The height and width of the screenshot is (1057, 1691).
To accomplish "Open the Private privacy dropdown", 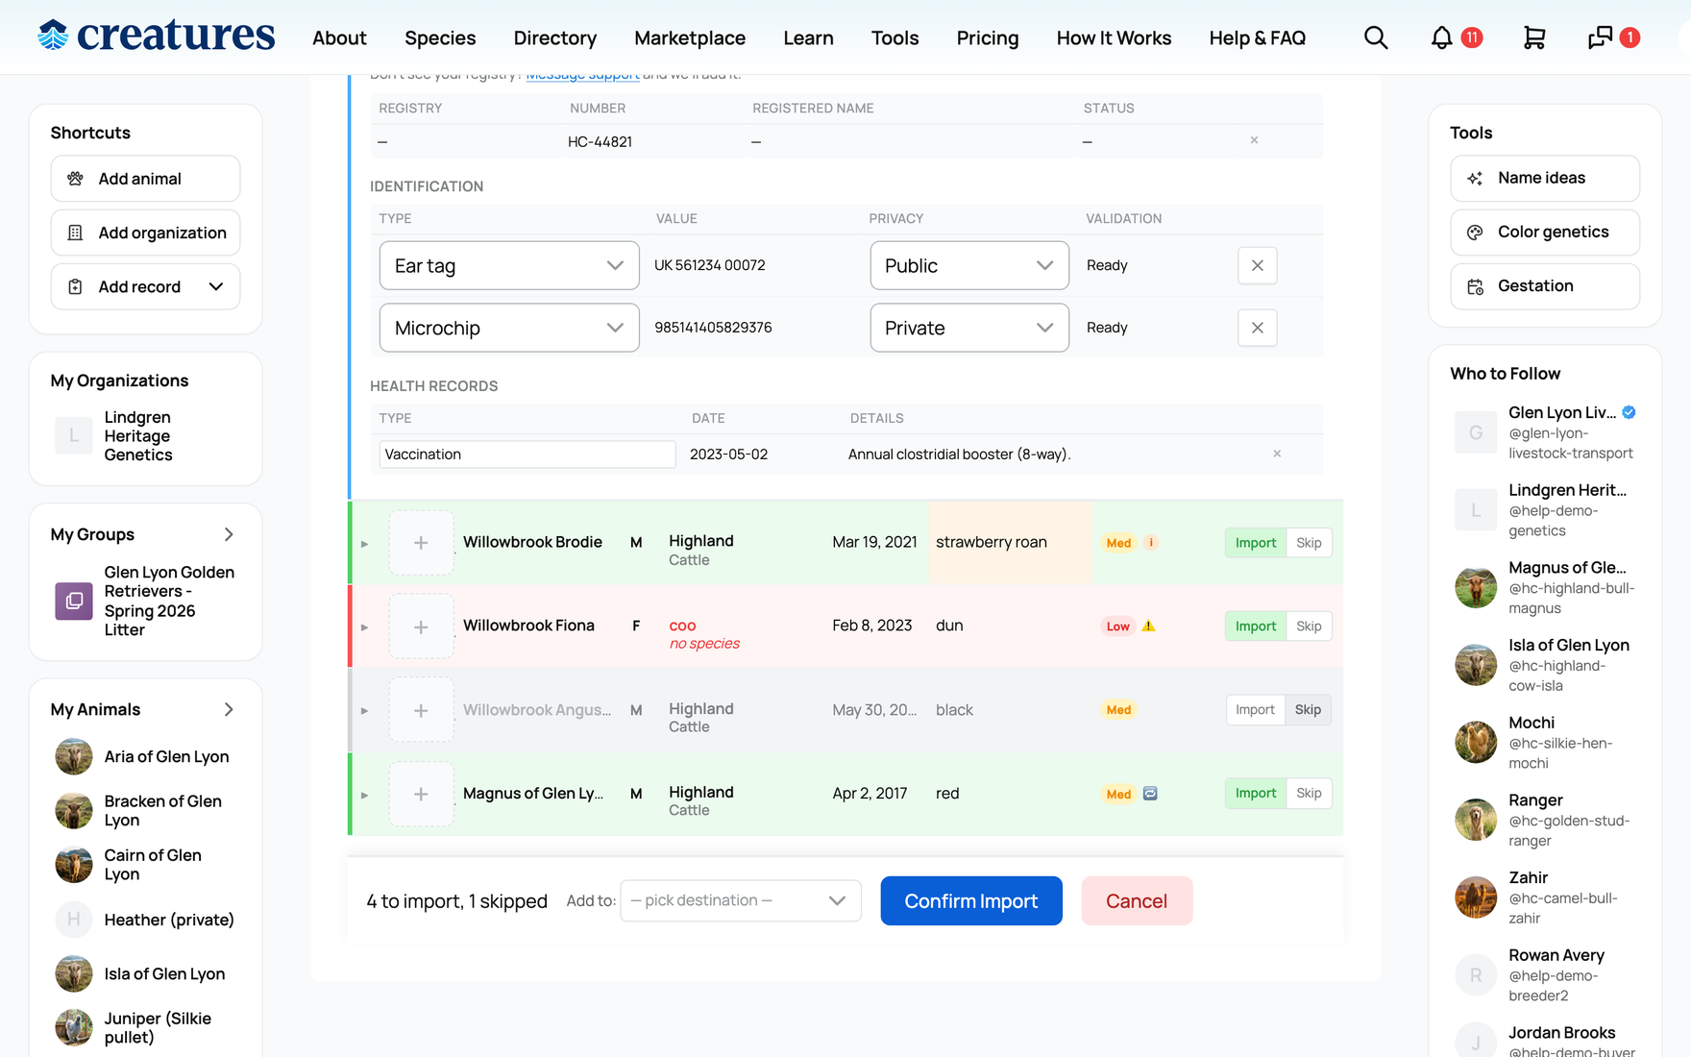I will 969,328.
